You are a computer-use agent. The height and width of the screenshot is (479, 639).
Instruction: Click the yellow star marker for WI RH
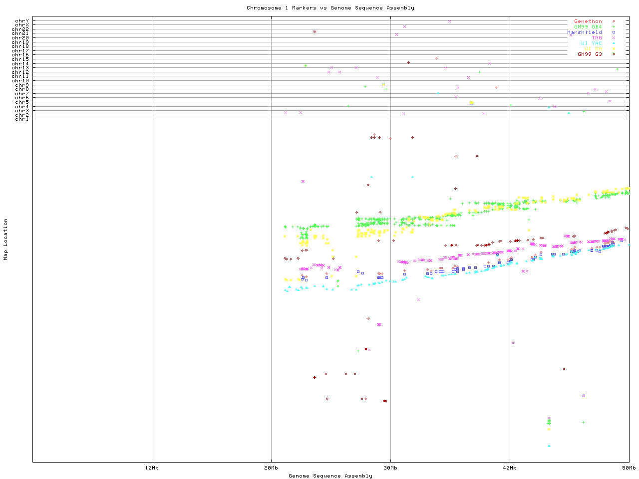(x=614, y=49)
